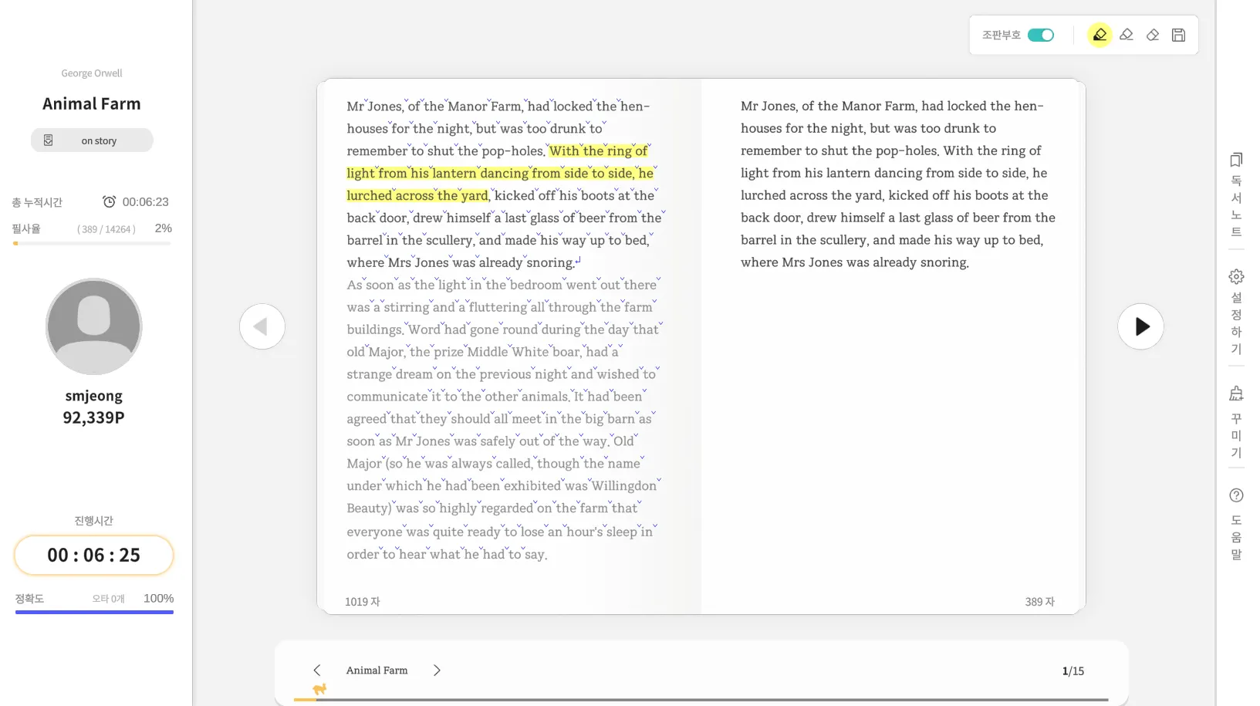Click the ( 389 / 14264 ) character count
This screenshot has height=706, width=1260.
106,229
